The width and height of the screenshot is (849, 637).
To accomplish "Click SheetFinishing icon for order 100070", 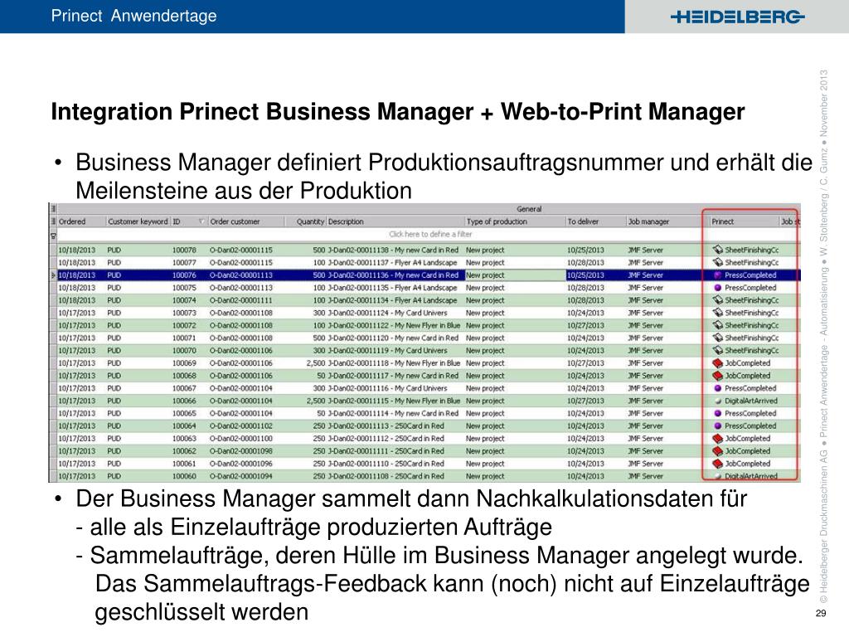I will pos(717,351).
